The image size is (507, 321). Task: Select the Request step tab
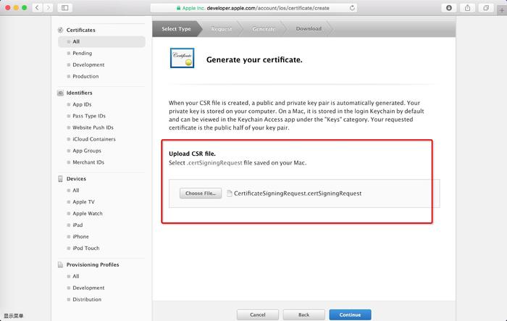tap(221, 29)
